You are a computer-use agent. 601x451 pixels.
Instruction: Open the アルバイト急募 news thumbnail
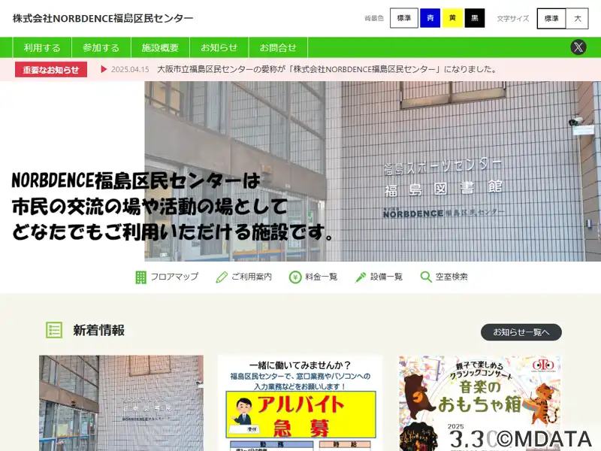(300, 403)
